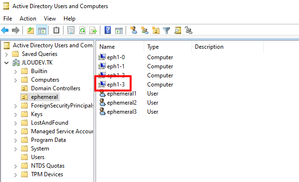Screen dimensions: 299x182
Task: Open the blue Help question-mark icon
Action: [108, 30]
